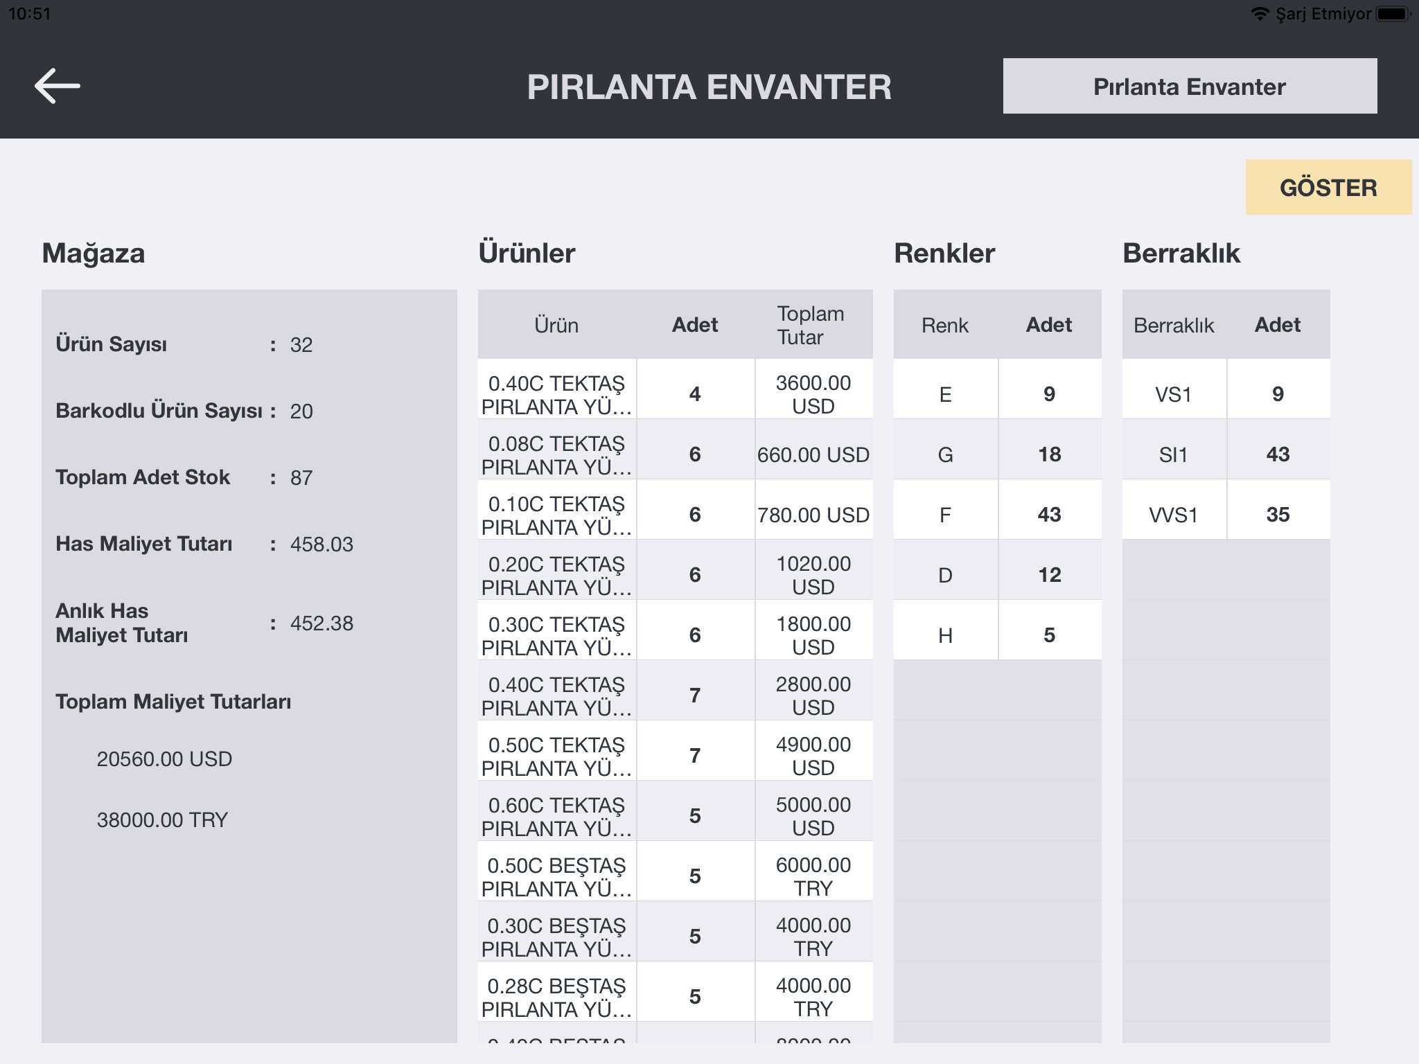Tap the Adet header in Ürünler table
Image resolution: width=1419 pixels, height=1064 pixels.
coord(695,325)
